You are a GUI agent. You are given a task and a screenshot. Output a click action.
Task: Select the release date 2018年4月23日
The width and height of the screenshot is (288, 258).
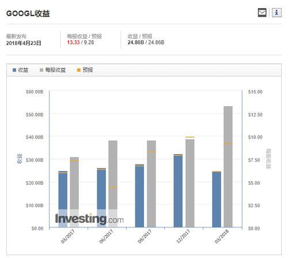point(24,43)
